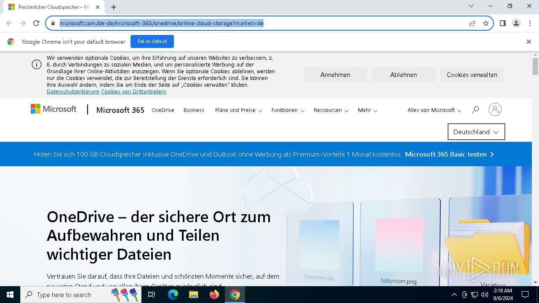Open the site search magnifier icon
The image size is (539, 303).
click(475, 110)
